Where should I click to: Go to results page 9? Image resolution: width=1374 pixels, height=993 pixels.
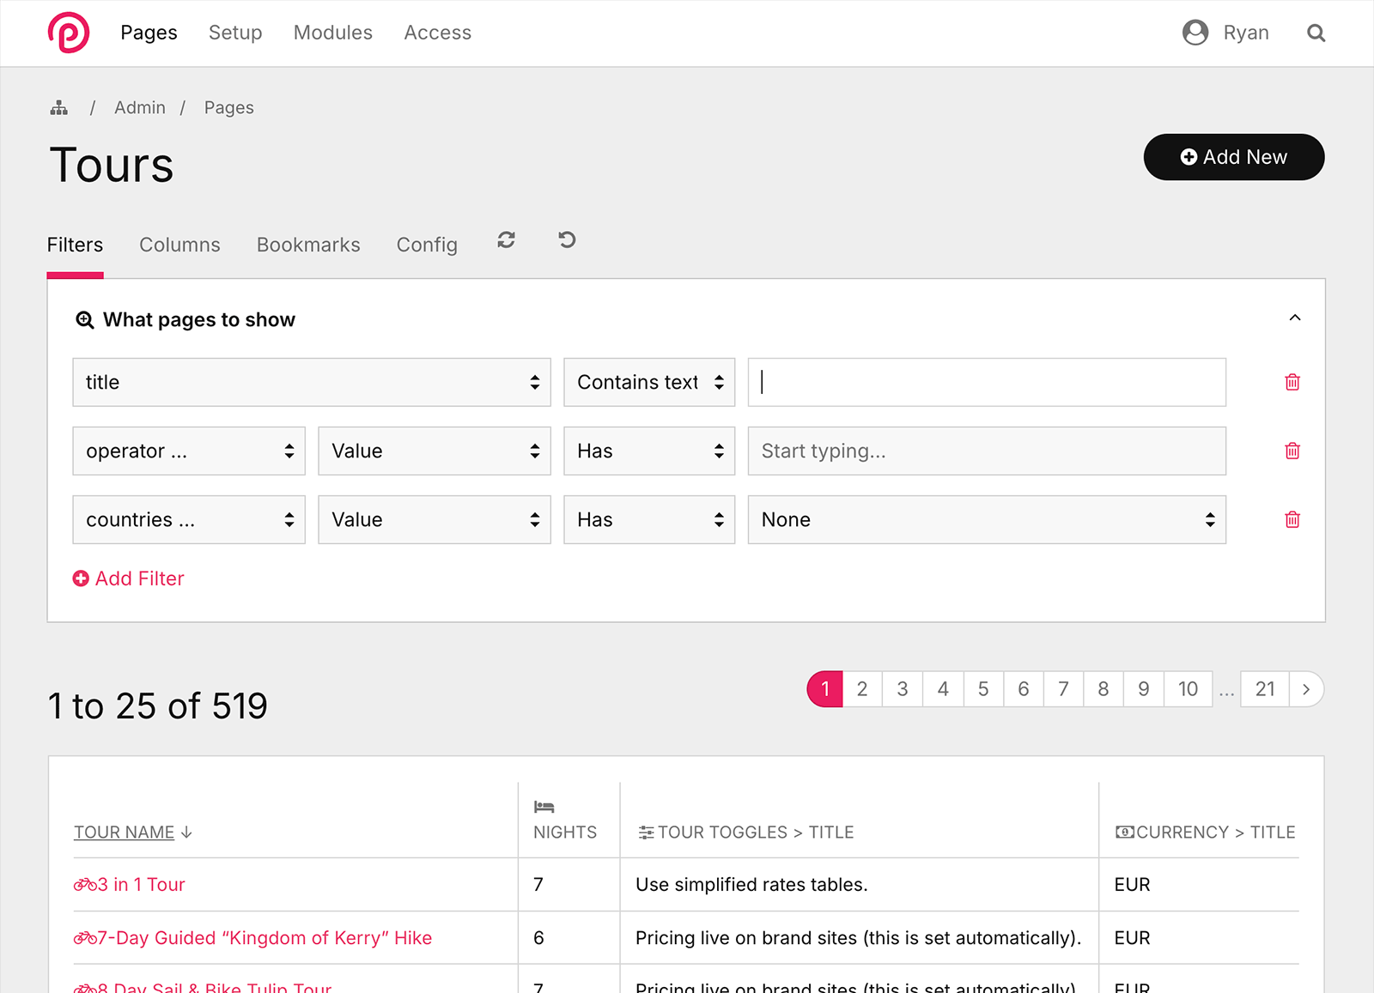pos(1144,689)
